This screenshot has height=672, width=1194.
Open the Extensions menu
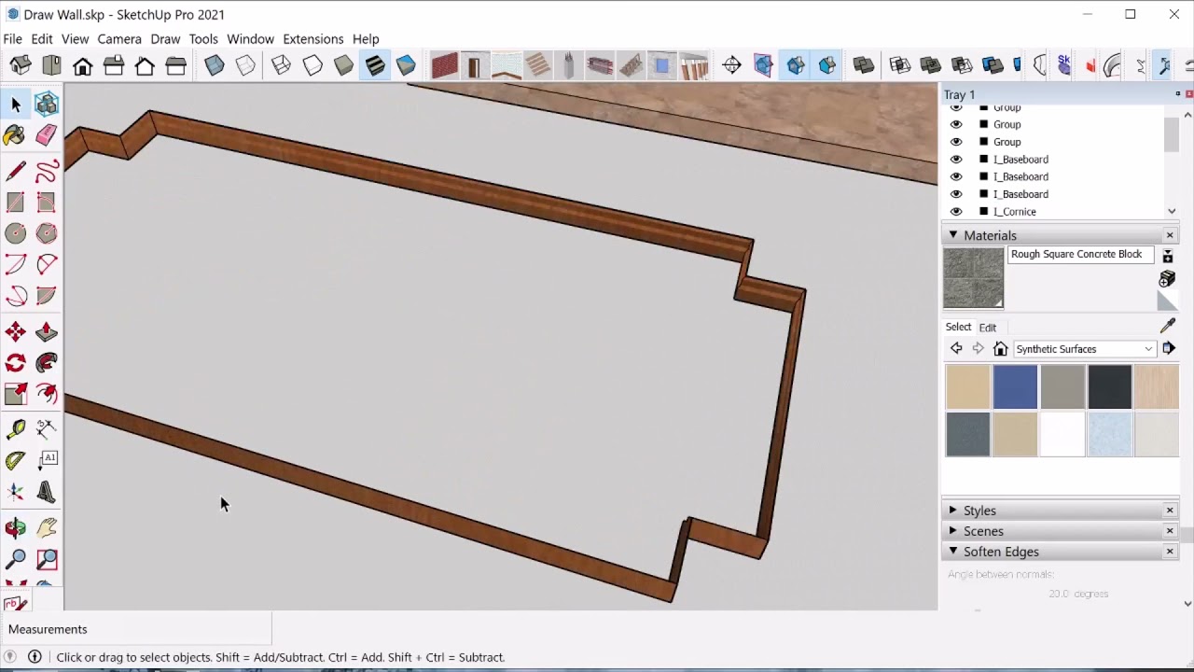click(313, 39)
